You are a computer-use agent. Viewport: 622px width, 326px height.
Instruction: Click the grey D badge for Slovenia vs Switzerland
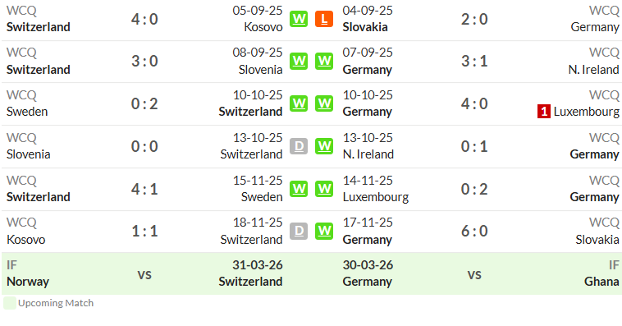(299, 146)
